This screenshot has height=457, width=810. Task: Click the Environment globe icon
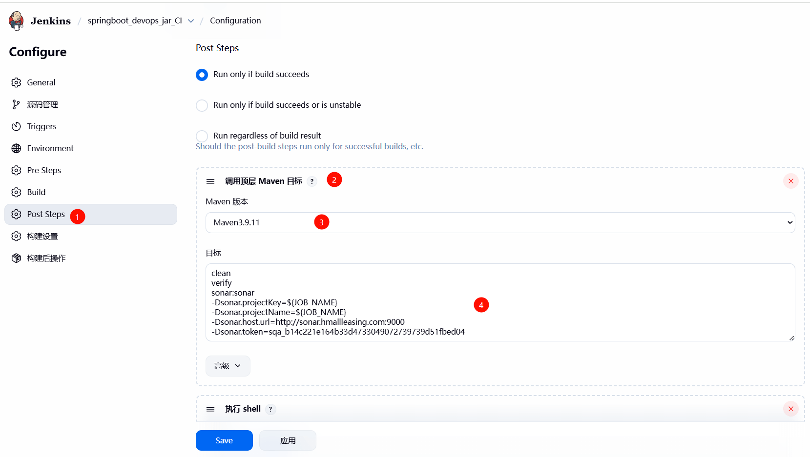click(x=16, y=148)
